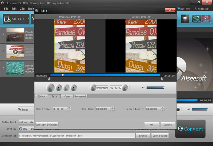Toggle AMD acceleration icon

[x=206, y=19]
